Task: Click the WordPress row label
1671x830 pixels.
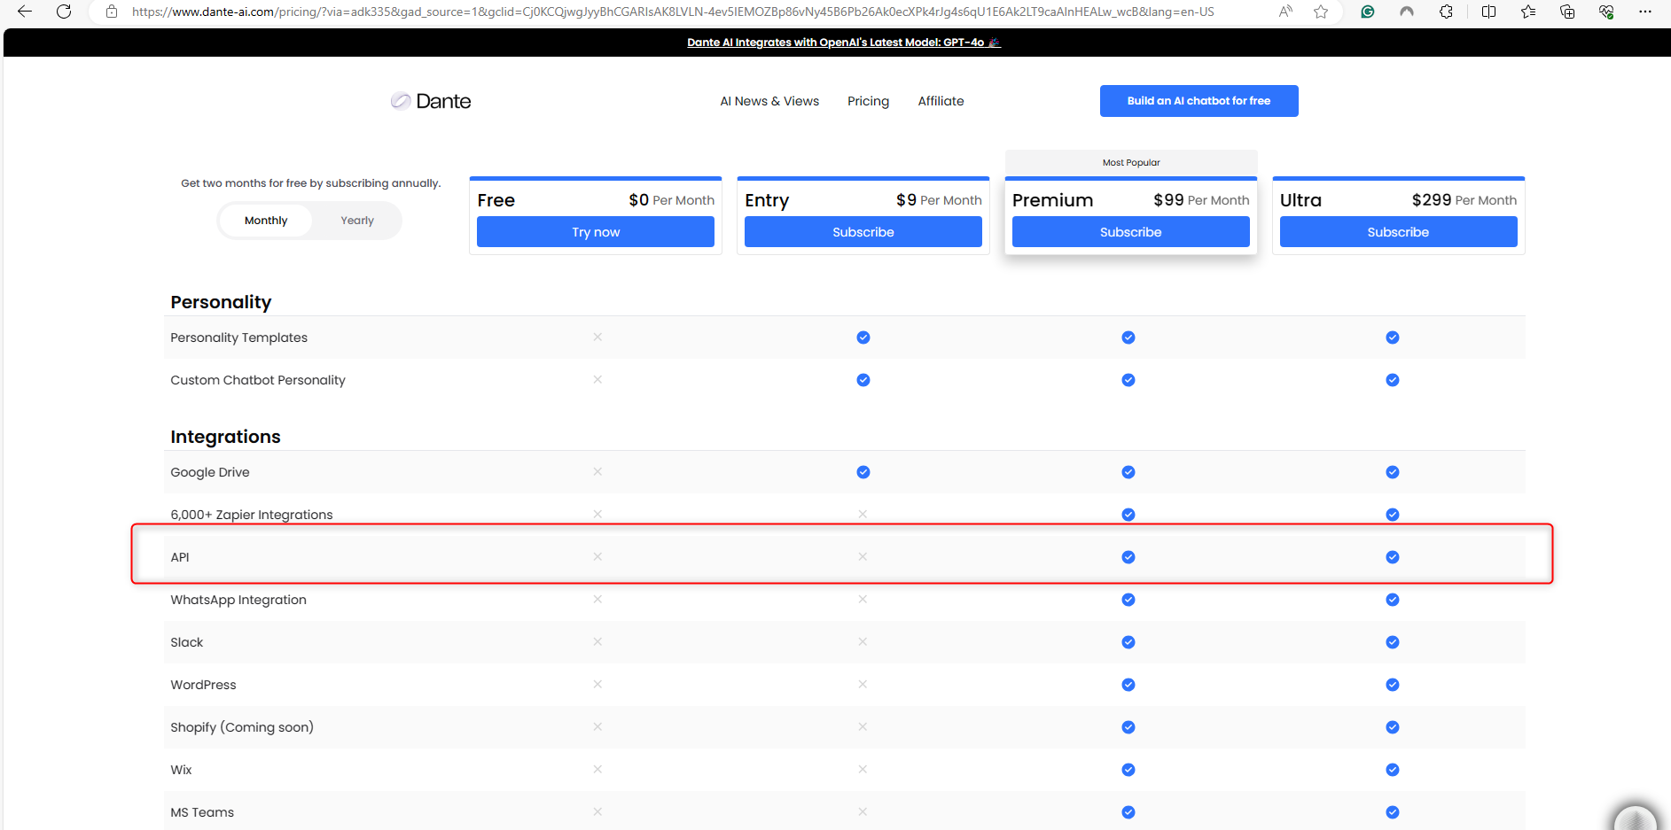Action: pyautogui.click(x=203, y=685)
